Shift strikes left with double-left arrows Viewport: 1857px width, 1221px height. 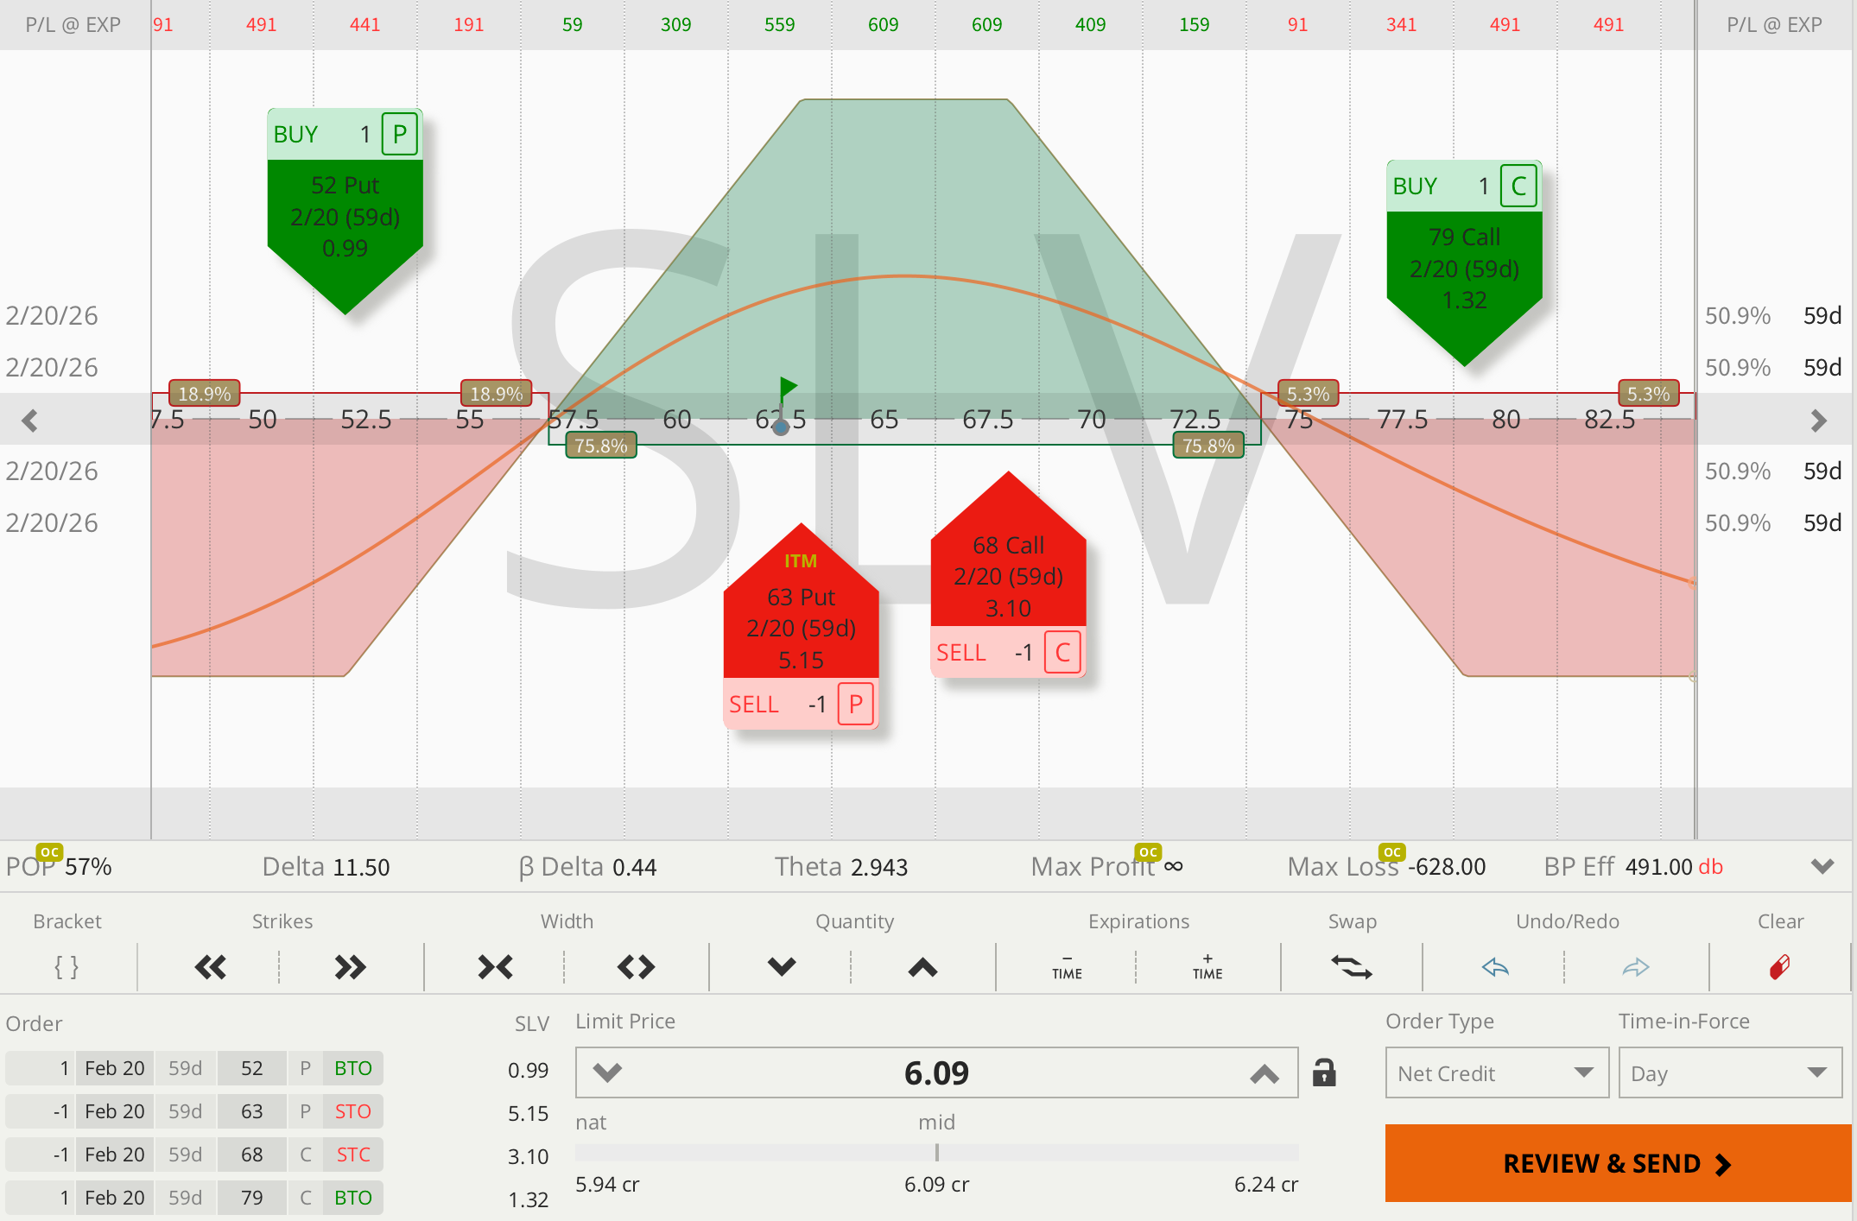pos(210,967)
